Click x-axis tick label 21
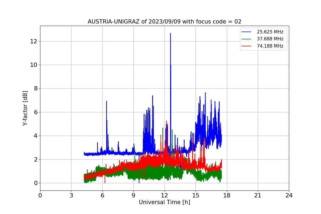This screenshot has width=321, height=214. pyautogui.click(x=258, y=196)
